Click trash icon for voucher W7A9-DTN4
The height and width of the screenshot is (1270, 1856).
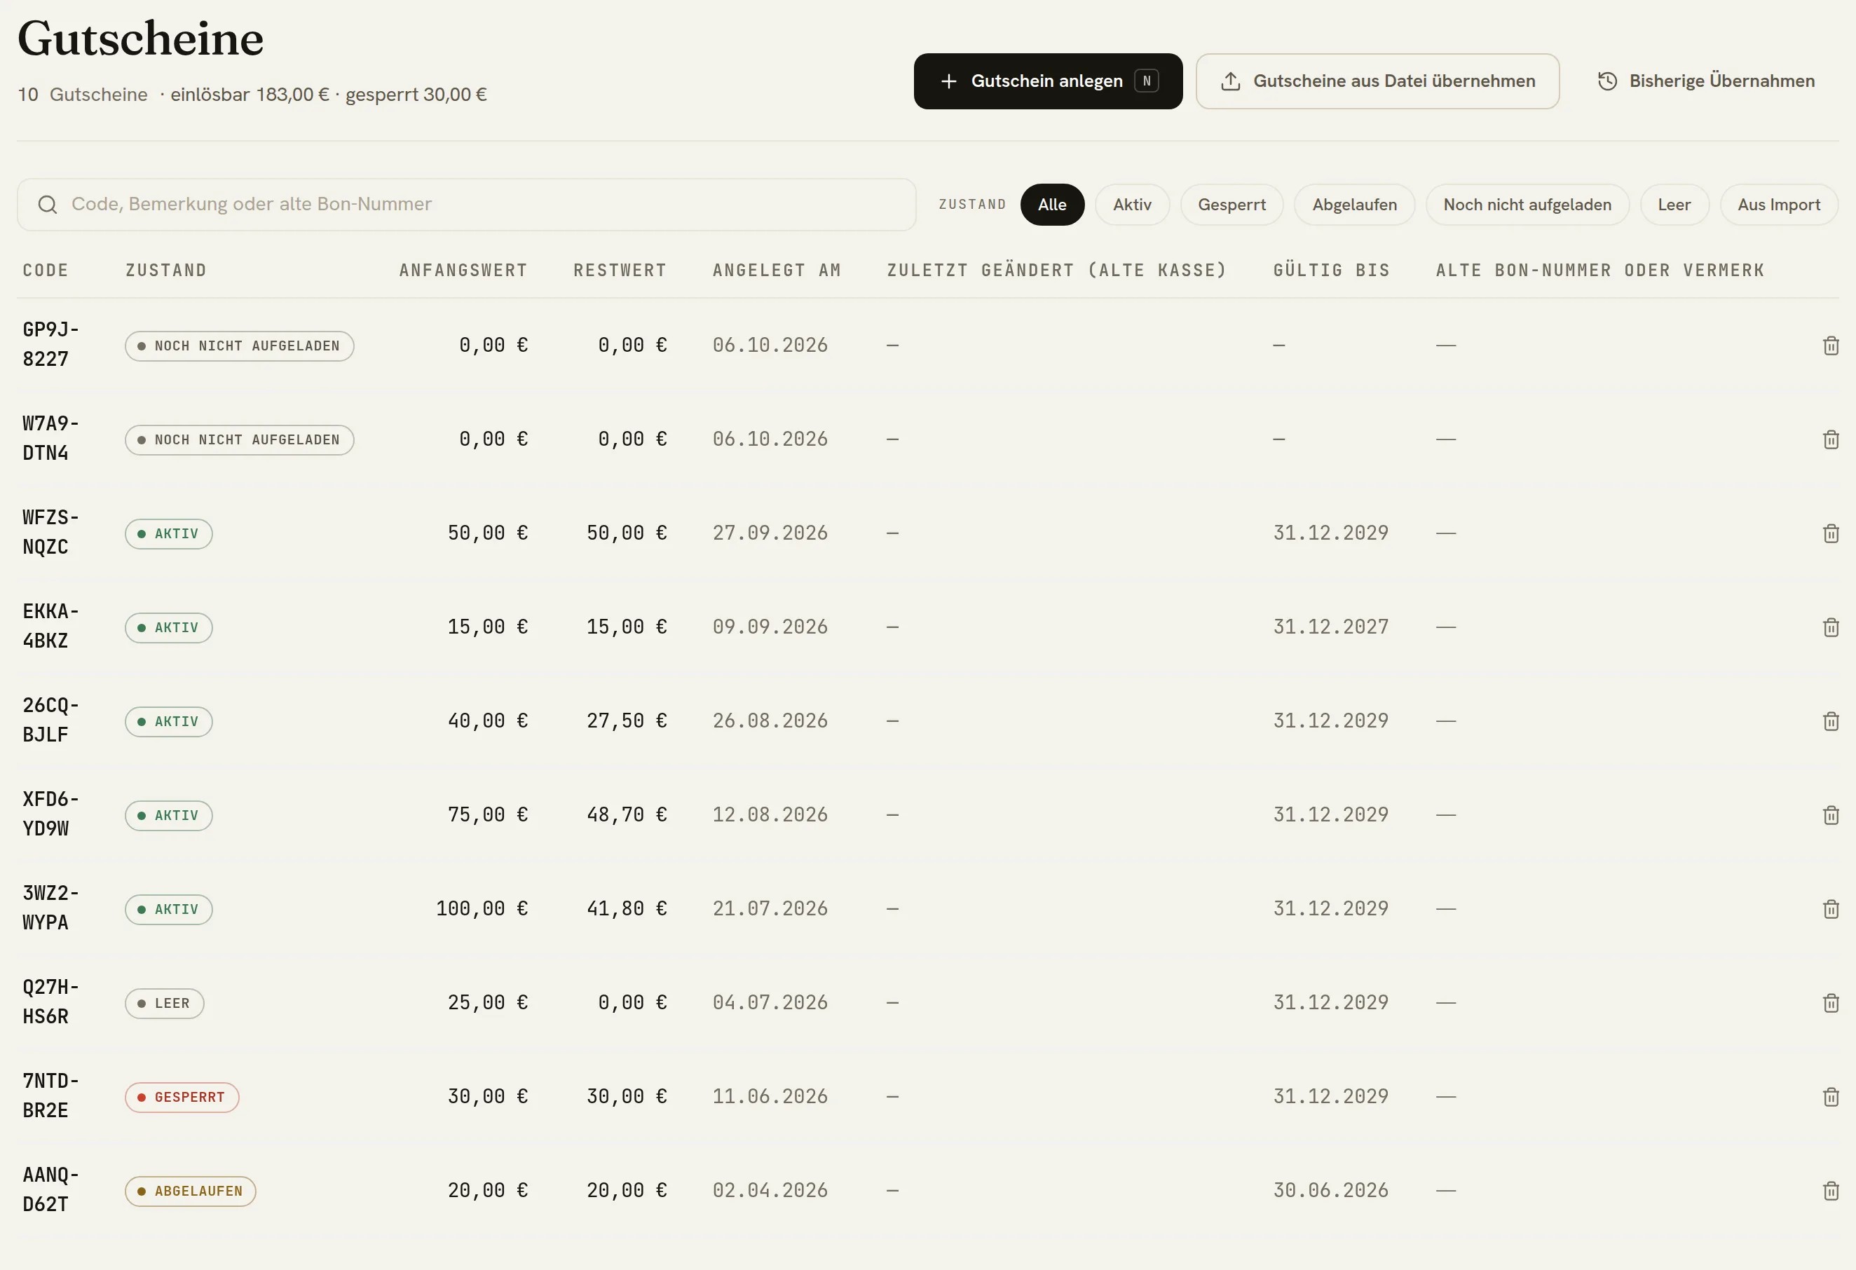coord(1831,439)
